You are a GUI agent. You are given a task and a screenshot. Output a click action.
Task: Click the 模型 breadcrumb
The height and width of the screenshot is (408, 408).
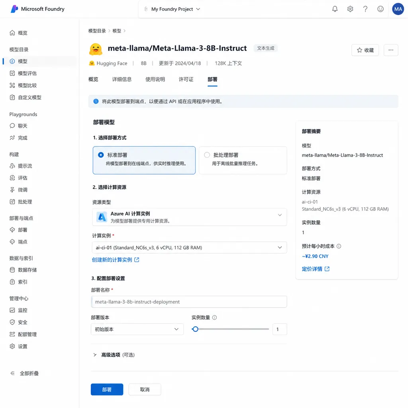coord(117,31)
